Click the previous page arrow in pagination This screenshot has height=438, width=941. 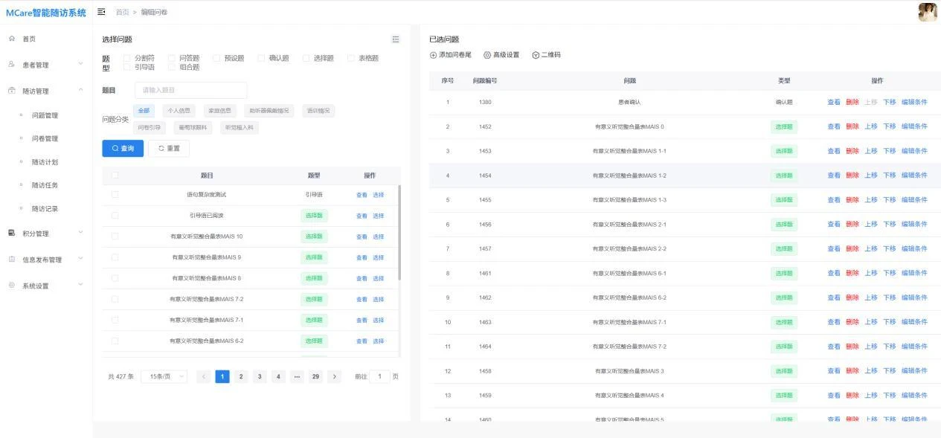[204, 377]
